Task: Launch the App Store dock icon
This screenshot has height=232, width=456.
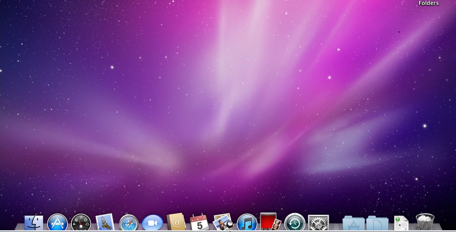Action: pos(57,223)
